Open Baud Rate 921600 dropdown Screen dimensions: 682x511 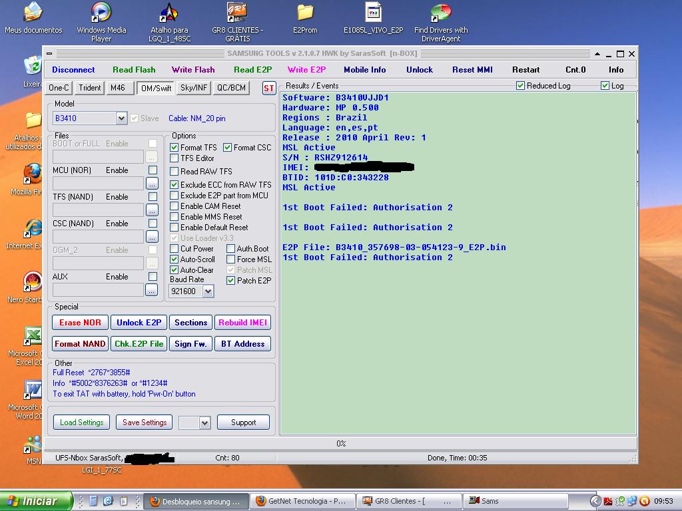tap(208, 291)
